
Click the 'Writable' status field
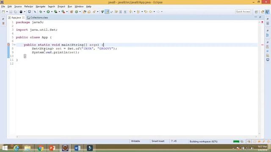[135, 141]
